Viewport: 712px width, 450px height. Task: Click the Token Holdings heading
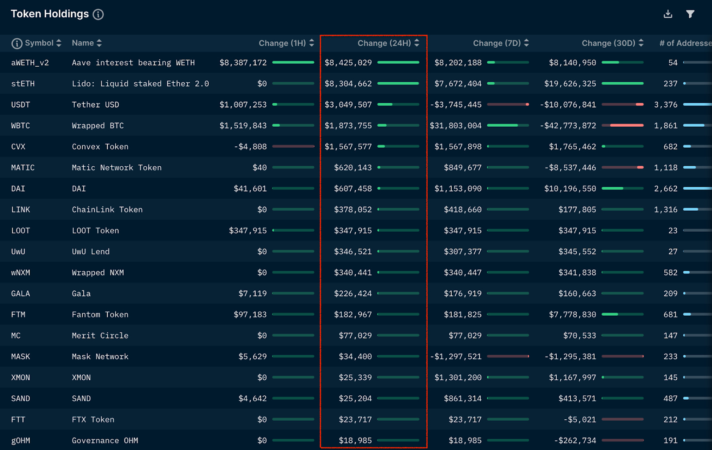(50, 14)
